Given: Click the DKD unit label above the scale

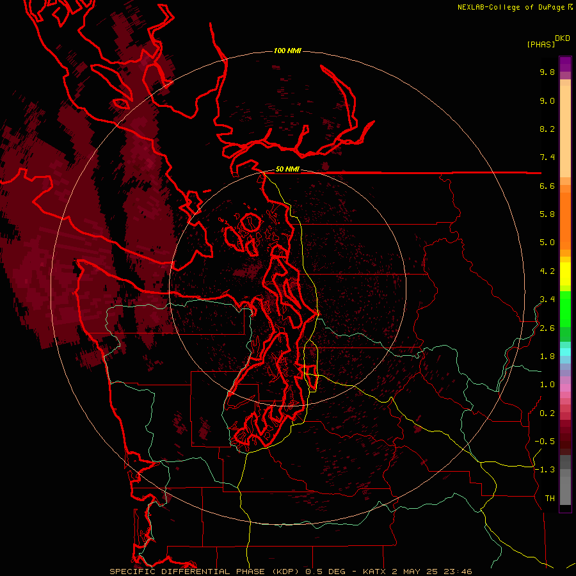Looking at the screenshot, I should 563,38.
